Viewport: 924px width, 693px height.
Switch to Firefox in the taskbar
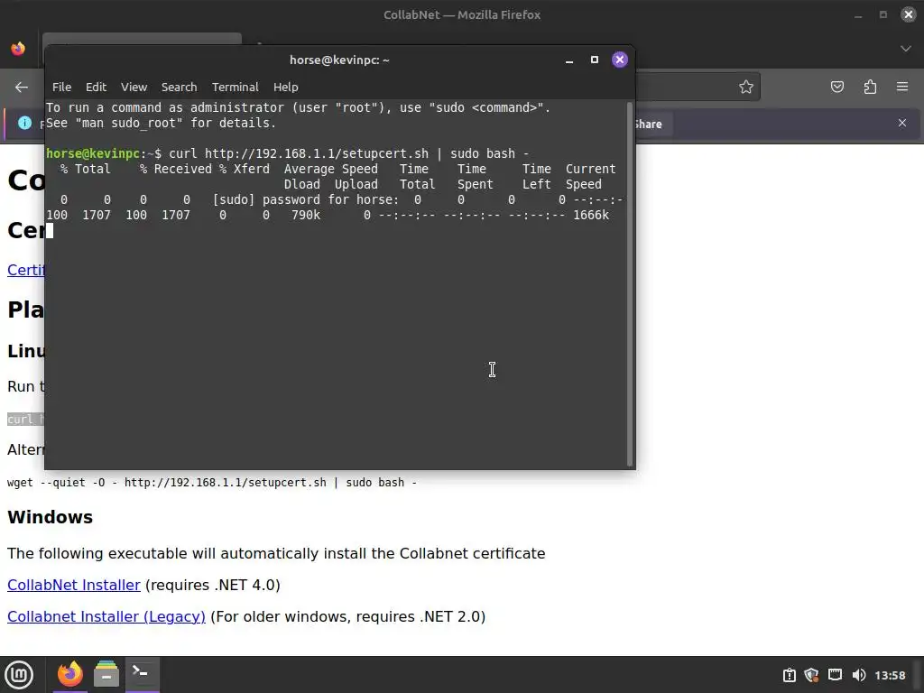[70, 674]
